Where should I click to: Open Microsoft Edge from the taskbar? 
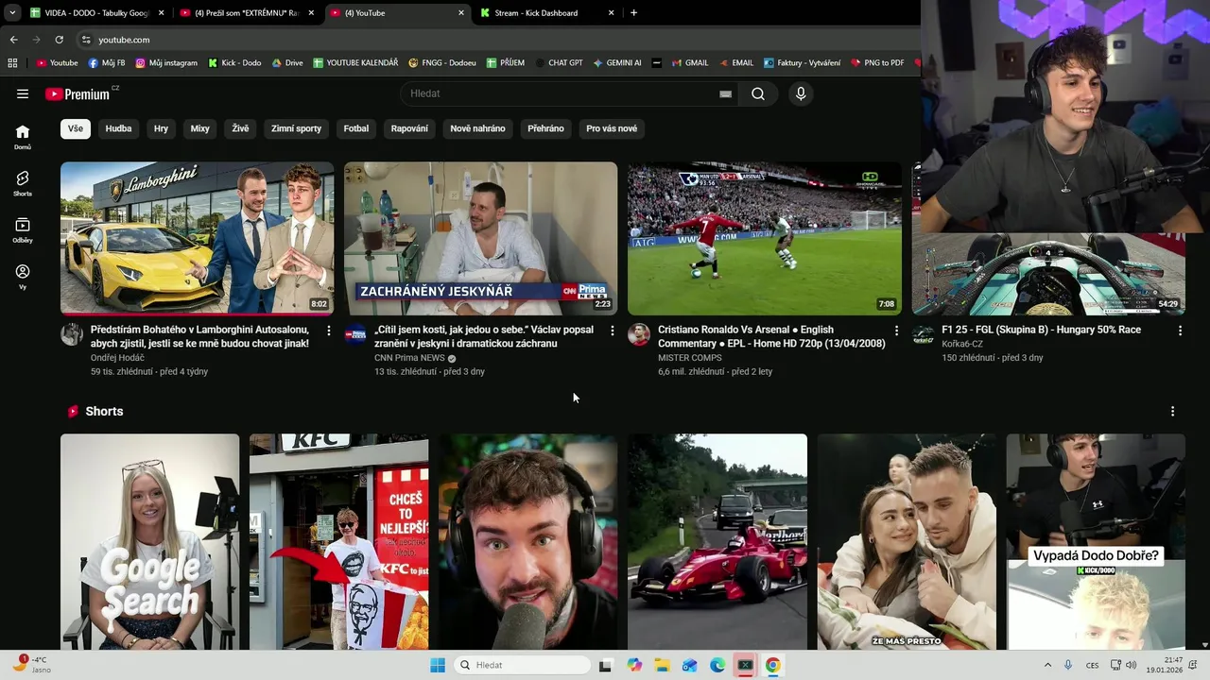[x=717, y=665]
